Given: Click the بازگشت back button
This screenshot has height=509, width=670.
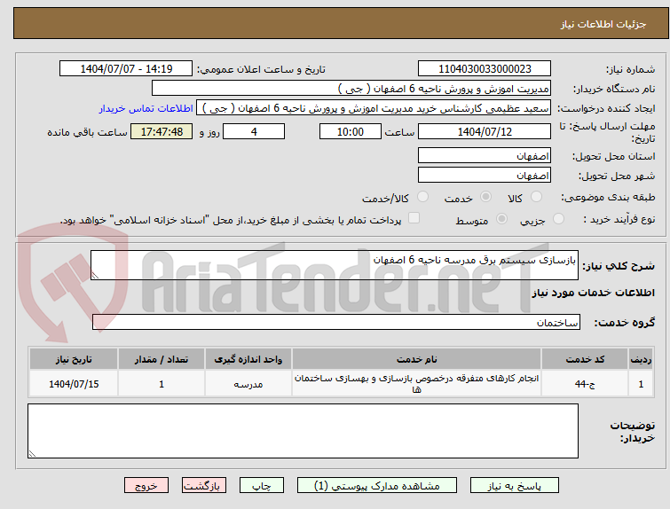Looking at the screenshot, I should (x=204, y=486).
